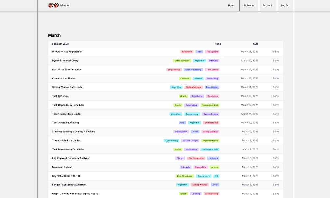Go to the Account page
330x198 pixels.
(x=267, y=6)
